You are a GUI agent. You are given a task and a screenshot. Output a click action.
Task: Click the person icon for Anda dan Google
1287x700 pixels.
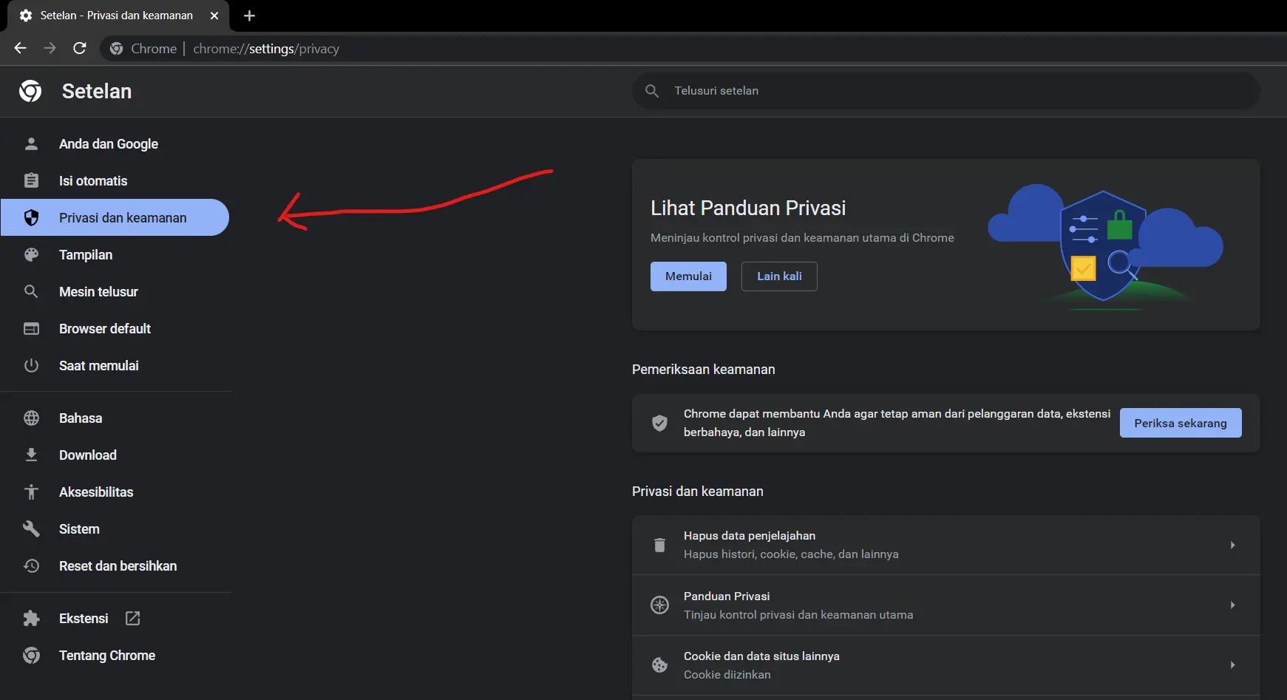click(31, 143)
